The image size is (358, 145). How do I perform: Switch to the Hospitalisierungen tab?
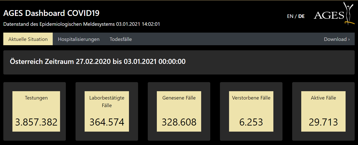click(79, 39)
